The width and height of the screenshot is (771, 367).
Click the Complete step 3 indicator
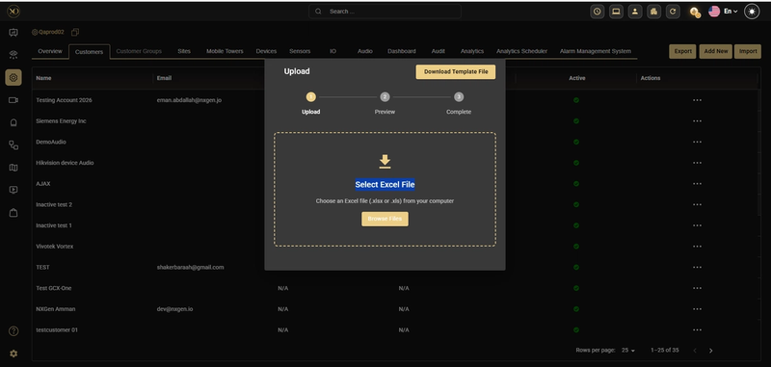tap(459, 97)
